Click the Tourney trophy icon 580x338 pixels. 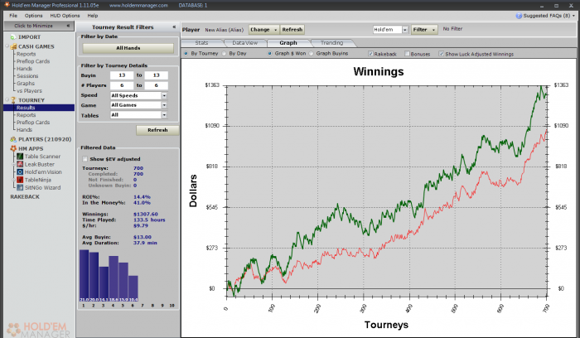point(13,100)
